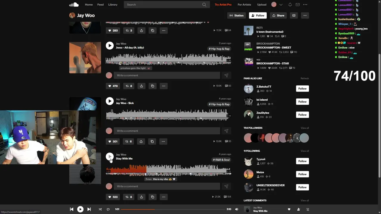Copy link for Stay With Me track

click(x=152, y=197)
